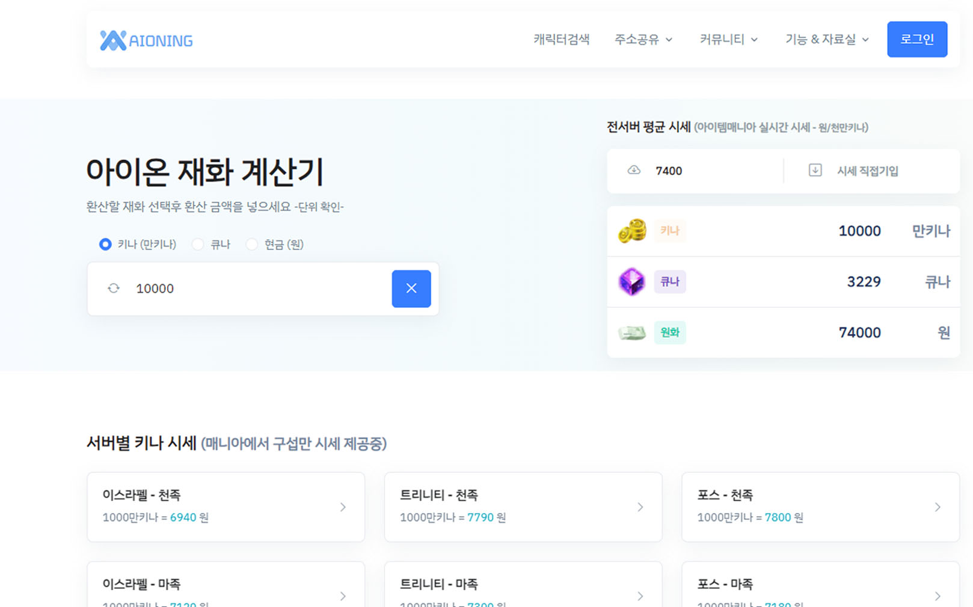This screenshot has height=607, width=973.
Task: Expand the 주소공유 dropdown menu
Action: point(643,40)
